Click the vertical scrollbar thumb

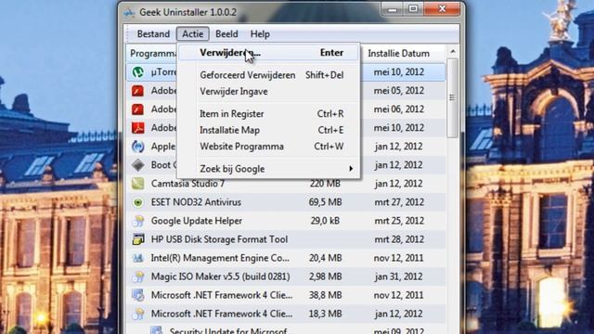453,97
